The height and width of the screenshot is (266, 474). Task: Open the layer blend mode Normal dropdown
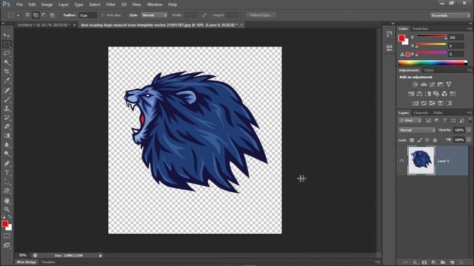pyautogui.click(x=417, y=130)
